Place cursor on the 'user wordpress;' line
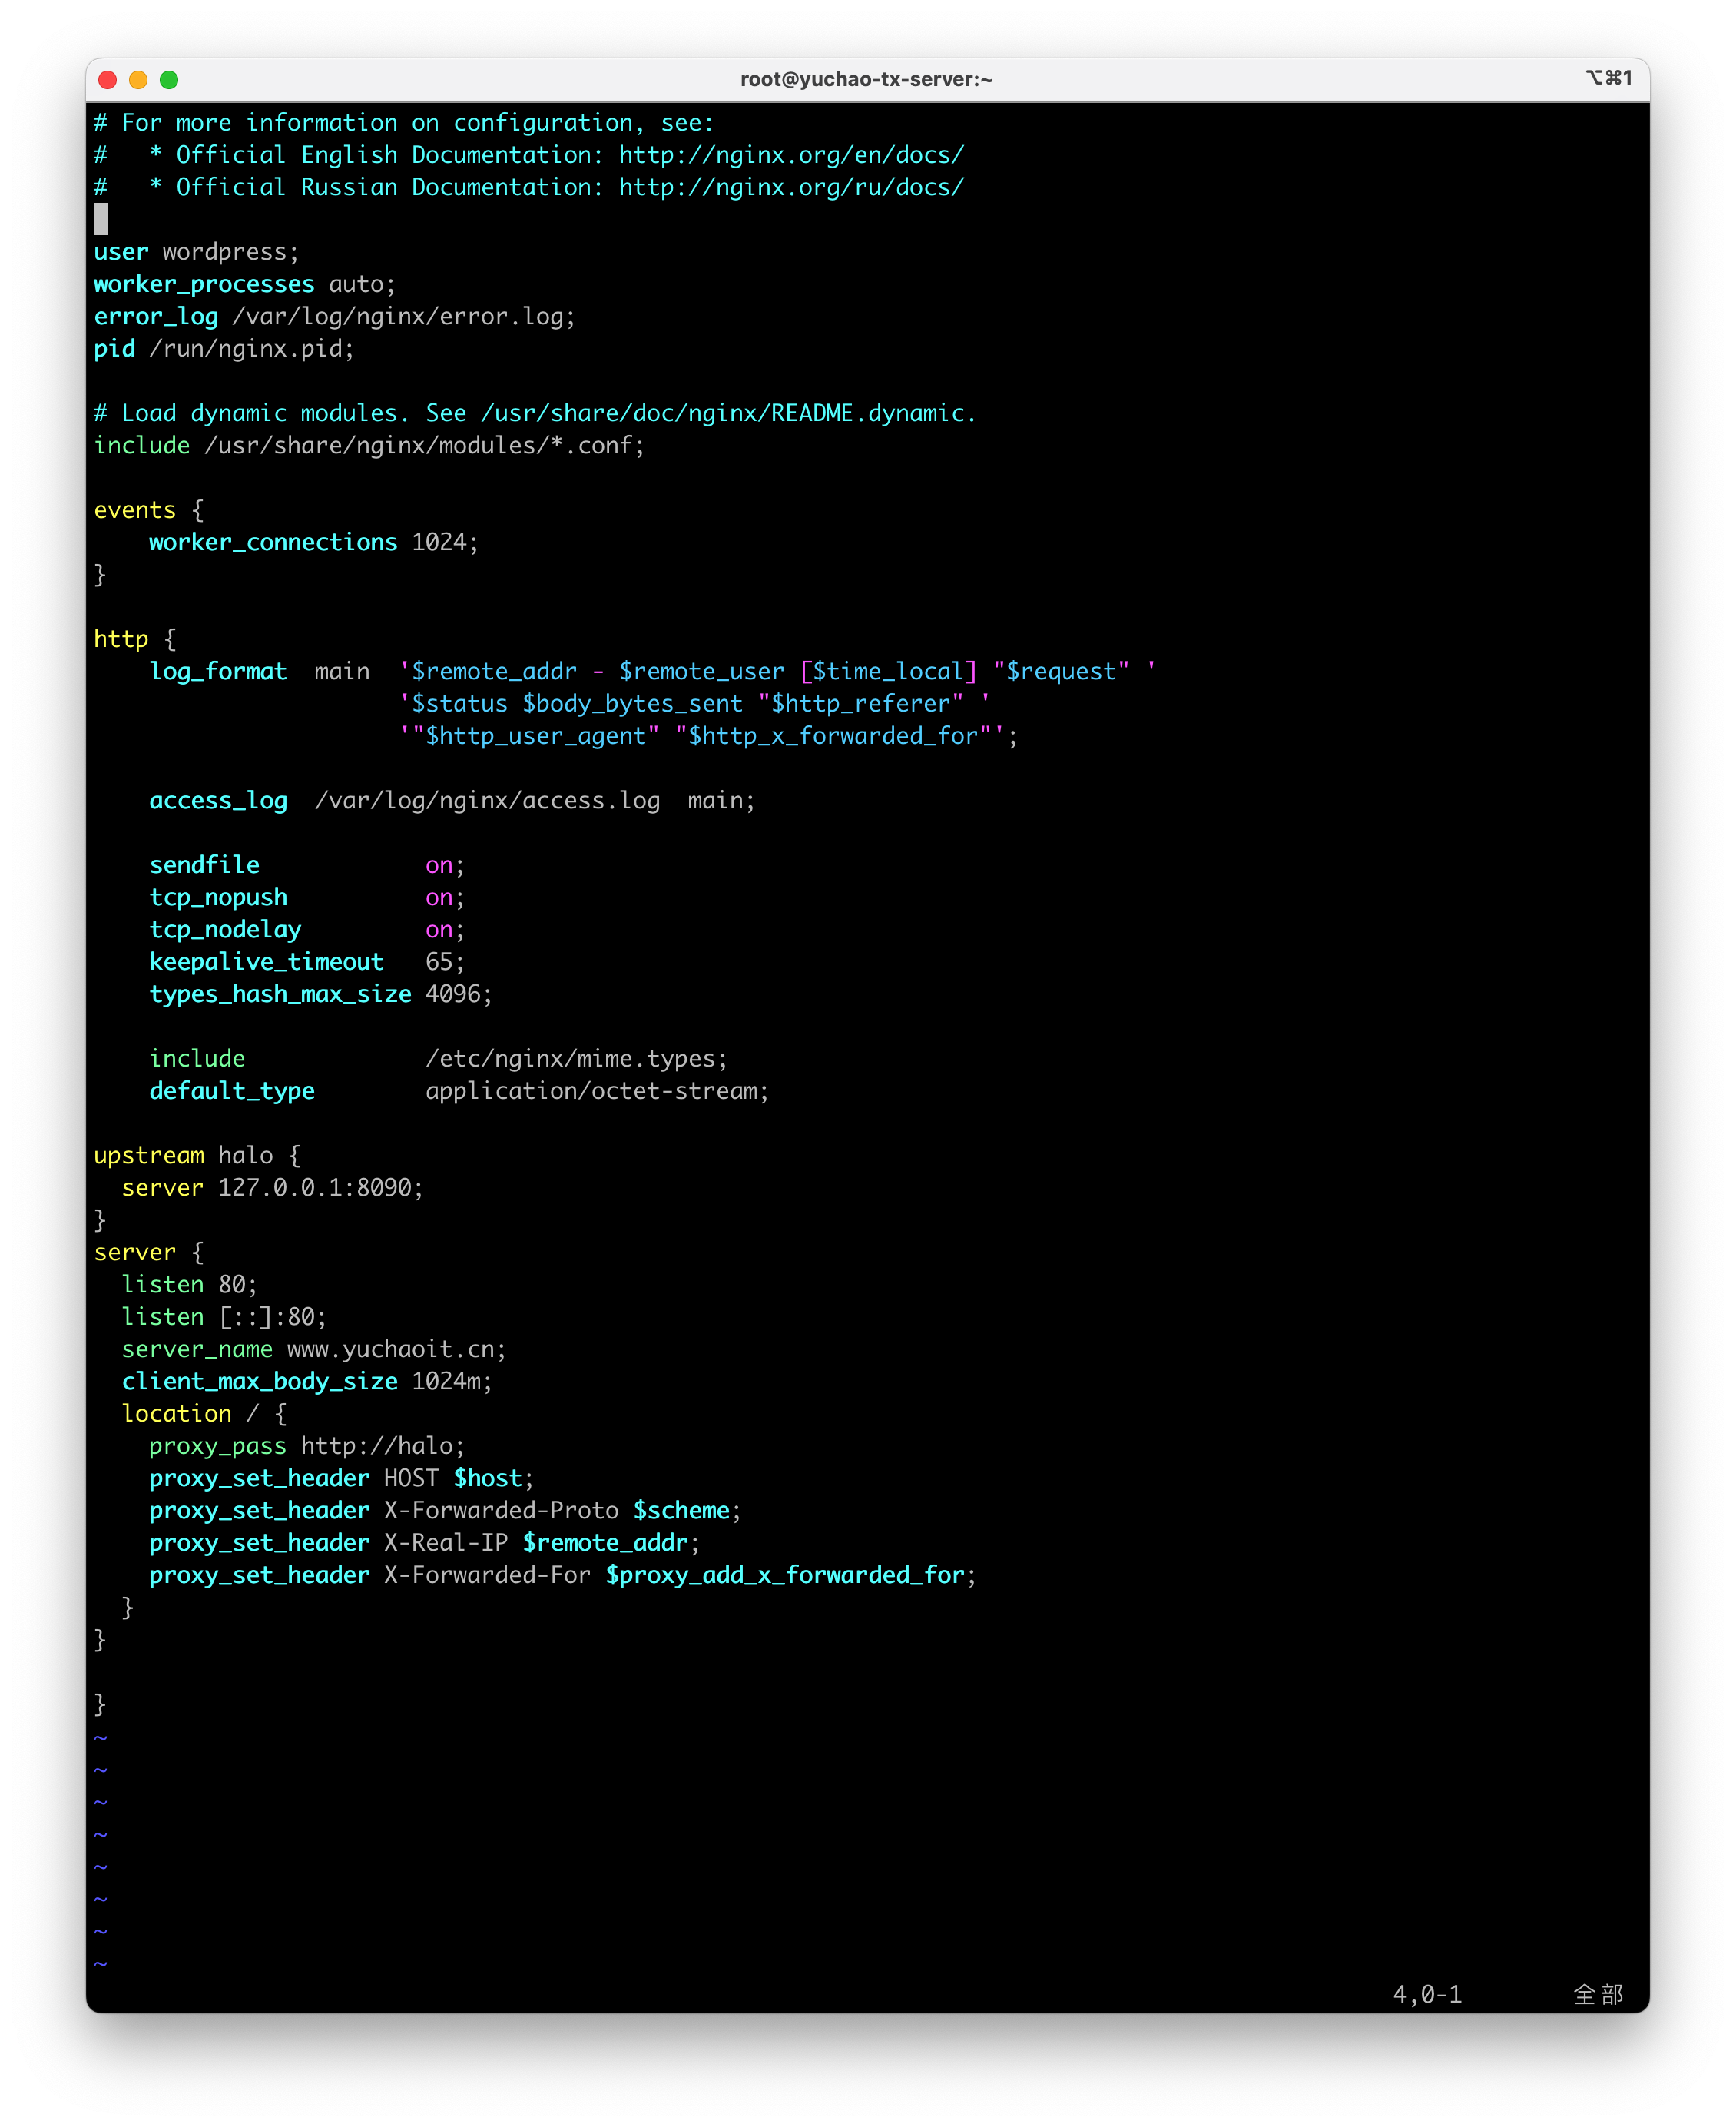This screenshot has width=1736, height=2127. click(x=196, y=252)
